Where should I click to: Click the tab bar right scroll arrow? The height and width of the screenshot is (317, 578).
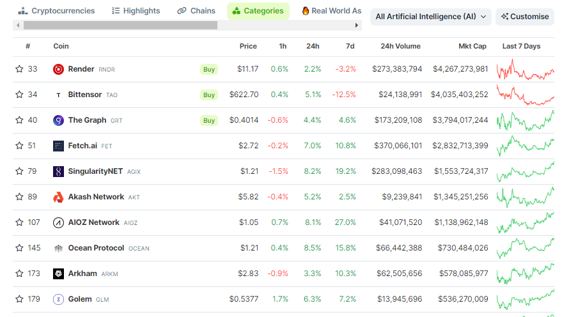(357, 25)
